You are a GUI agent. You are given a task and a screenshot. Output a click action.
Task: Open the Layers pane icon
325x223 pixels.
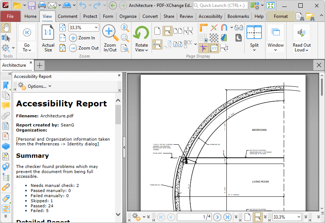coord(6,146)
